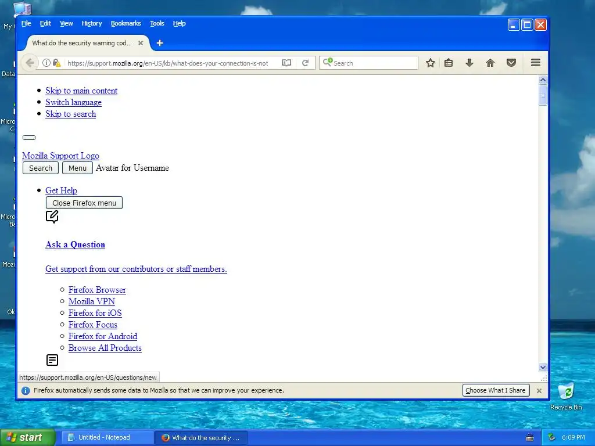Open the Mozilla VPN link
This screenshot has width=595, height=446.
tap(92, 301)
